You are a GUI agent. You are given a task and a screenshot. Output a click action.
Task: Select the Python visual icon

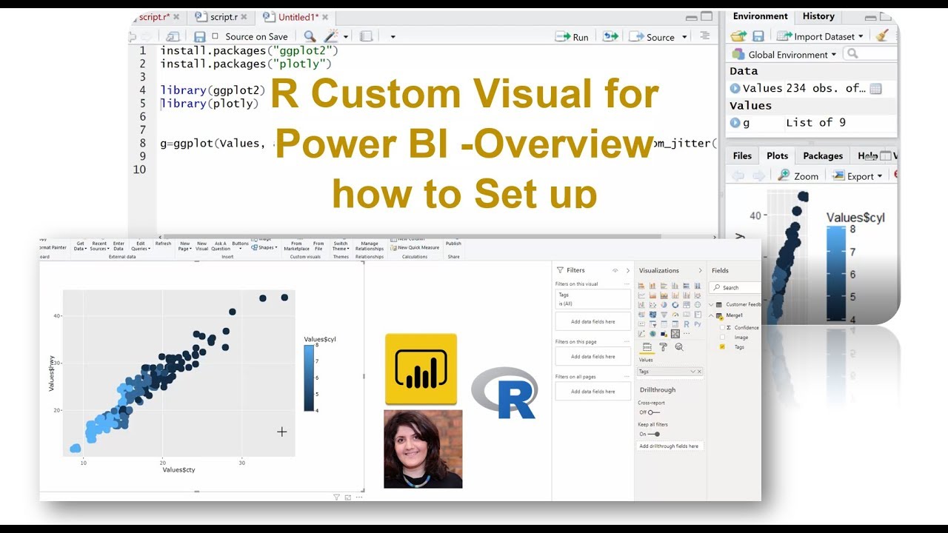click(698, 324)
